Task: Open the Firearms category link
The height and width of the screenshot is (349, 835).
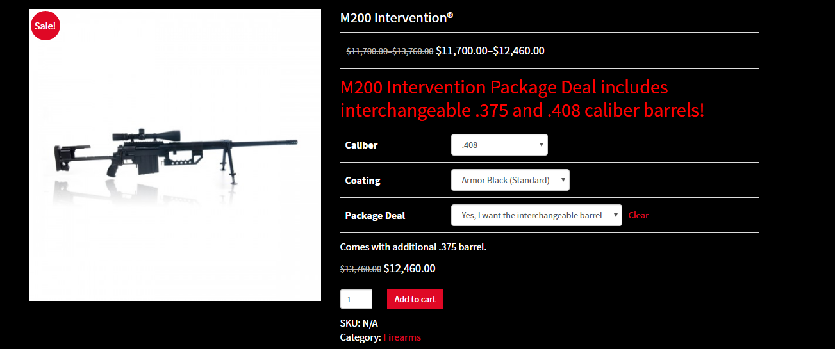Action: (402, 337)
